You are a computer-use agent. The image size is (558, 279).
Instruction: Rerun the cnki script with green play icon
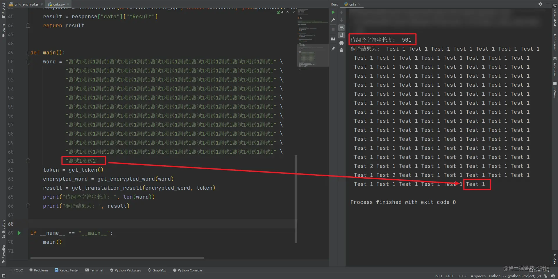tap(333, 12)
